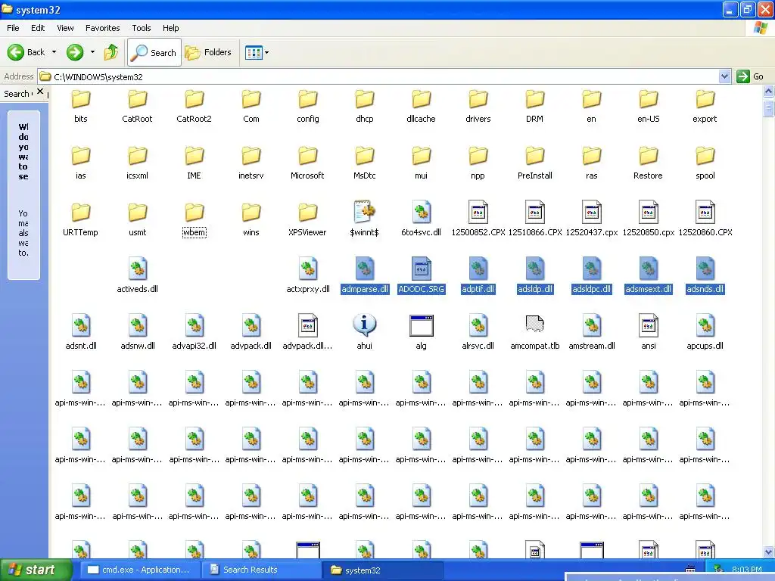Click the Back navigation button

tap(26, 52)
